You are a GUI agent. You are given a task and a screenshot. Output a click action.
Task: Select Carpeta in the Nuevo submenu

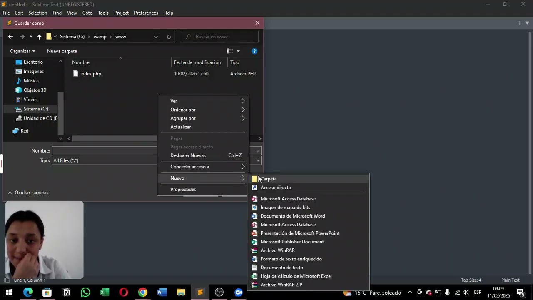[x=308, y=179]
